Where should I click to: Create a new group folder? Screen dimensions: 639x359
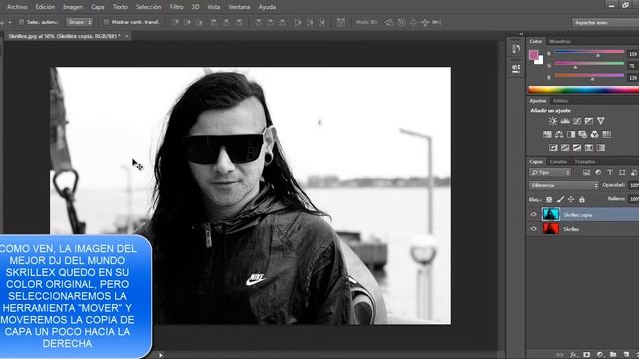click(613, 355)
